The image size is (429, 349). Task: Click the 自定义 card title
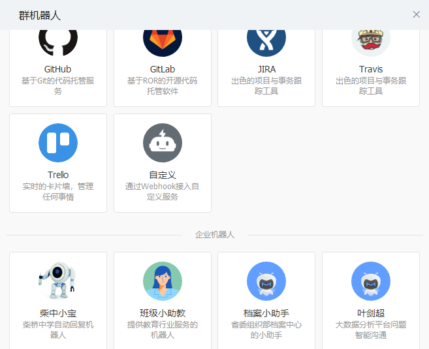point(163,175)
